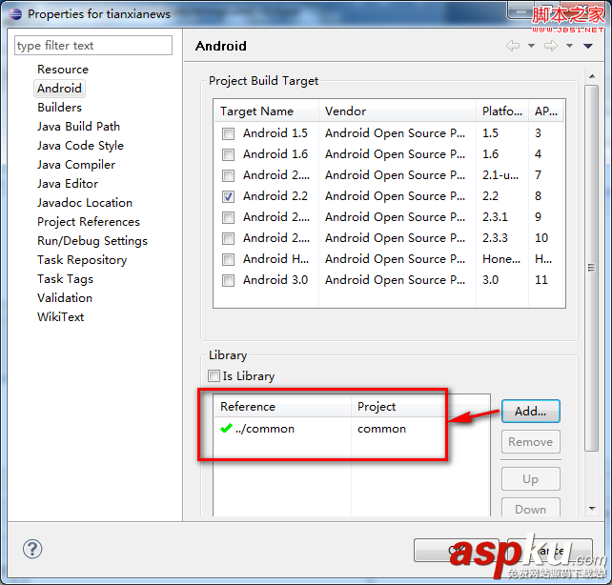Open the Java Compiler page
This screenshot has height=585, width=612.
tap(76, 165)
